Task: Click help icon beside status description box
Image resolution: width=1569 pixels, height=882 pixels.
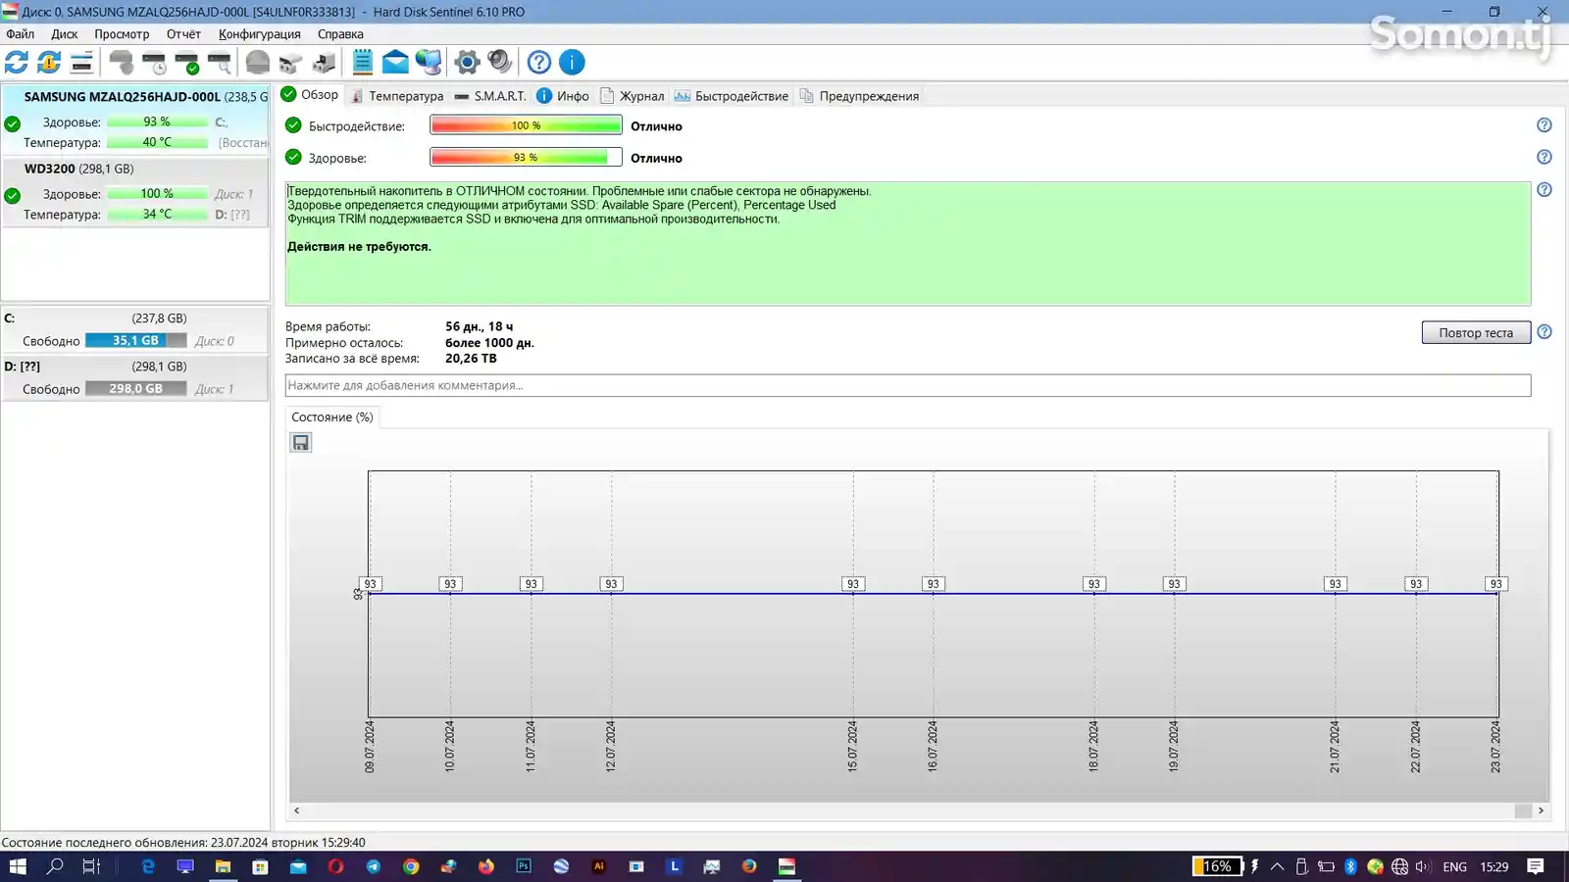Action: click(x=1544, y=189)
